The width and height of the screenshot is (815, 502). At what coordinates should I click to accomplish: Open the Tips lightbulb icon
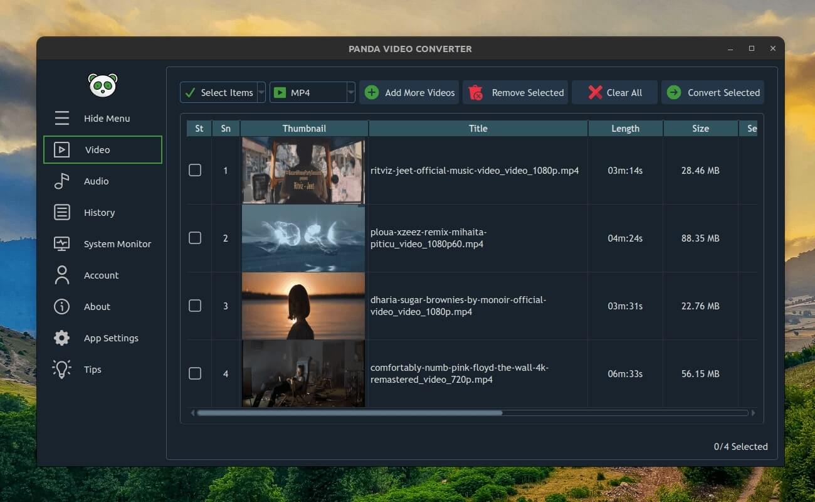click(61, 369)
